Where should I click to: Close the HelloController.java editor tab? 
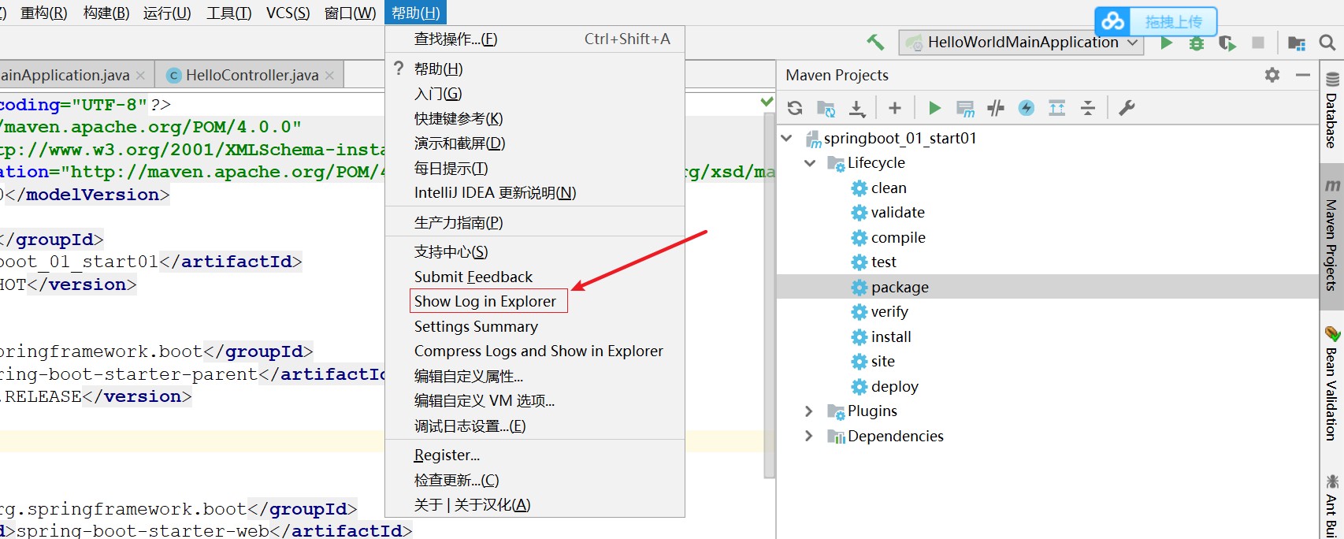point(329,76)
